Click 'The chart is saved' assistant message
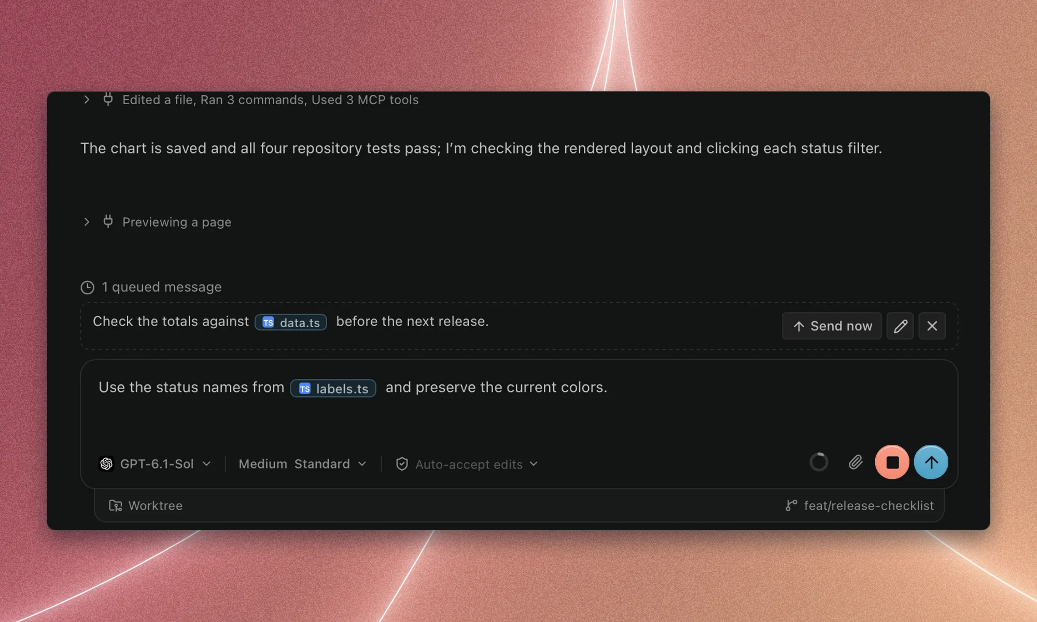 [481, 148]
